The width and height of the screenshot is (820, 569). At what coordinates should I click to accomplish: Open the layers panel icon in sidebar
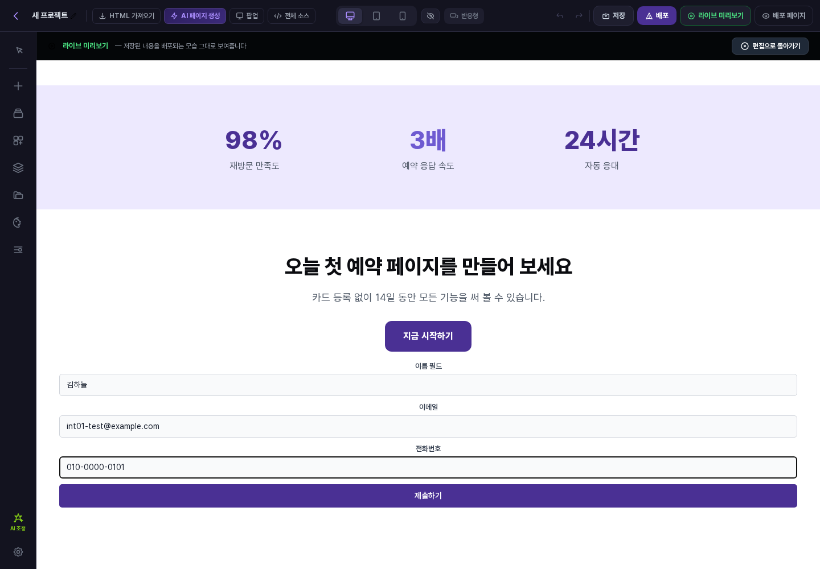click(18, 168)
